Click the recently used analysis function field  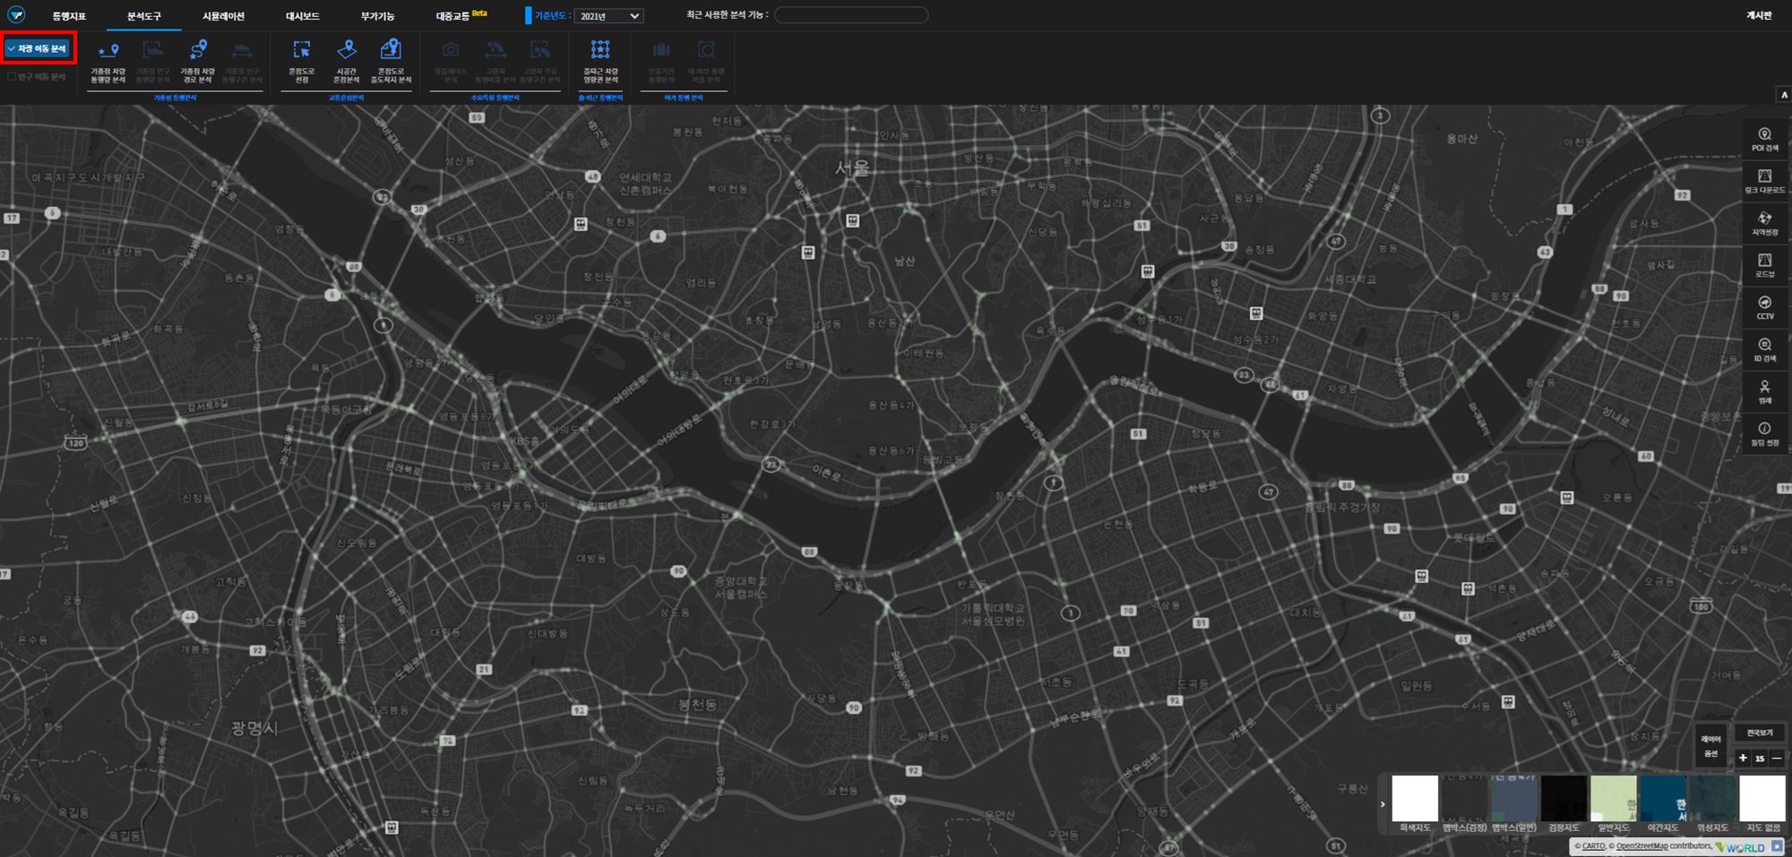[x=851, y=15]
